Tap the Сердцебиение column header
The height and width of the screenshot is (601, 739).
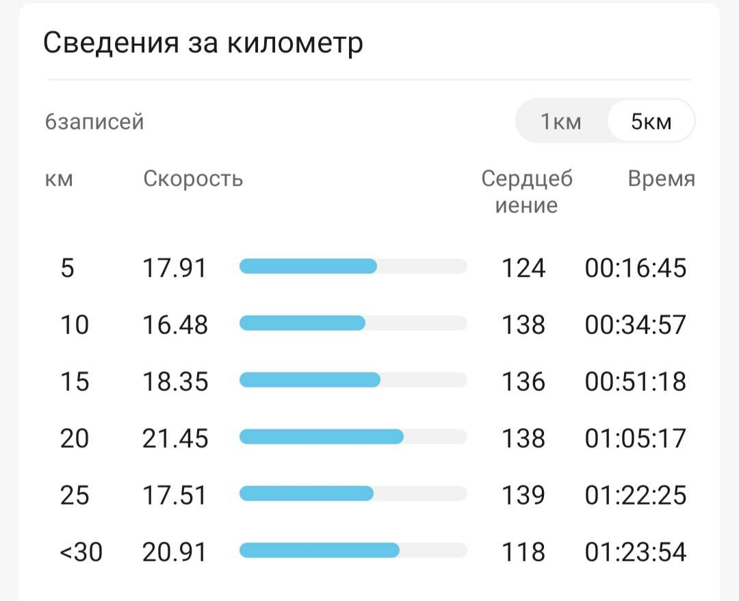(x=526, y=192)
